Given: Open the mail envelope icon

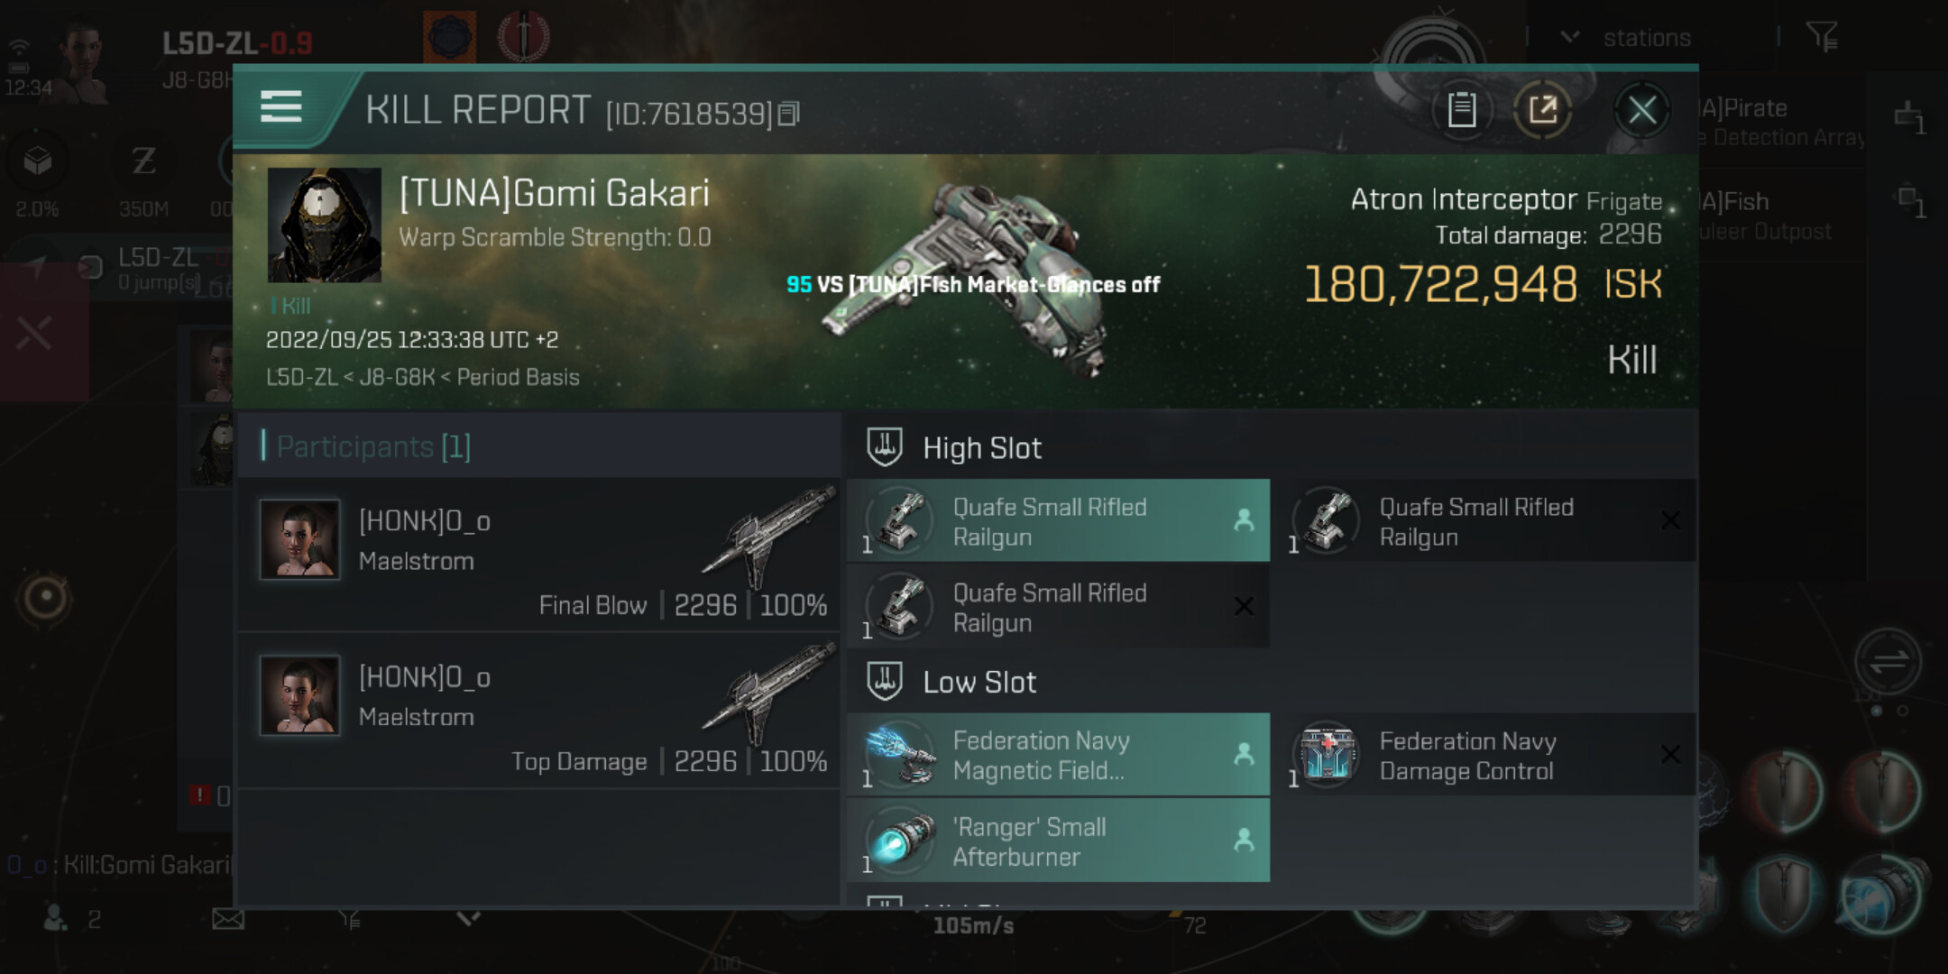Looking at the screenshot, I should 228,919.
